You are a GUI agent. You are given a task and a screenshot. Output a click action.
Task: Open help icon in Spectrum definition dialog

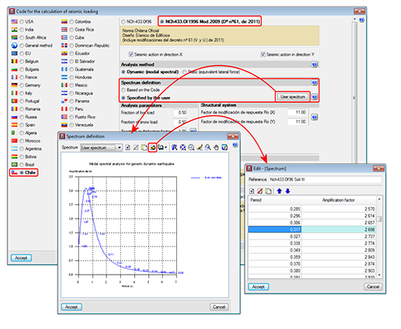pos(235,145)
